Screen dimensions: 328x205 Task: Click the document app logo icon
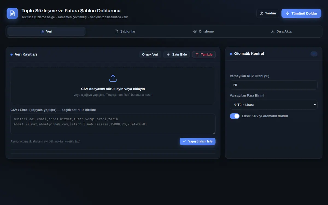(x=12, y=13)
